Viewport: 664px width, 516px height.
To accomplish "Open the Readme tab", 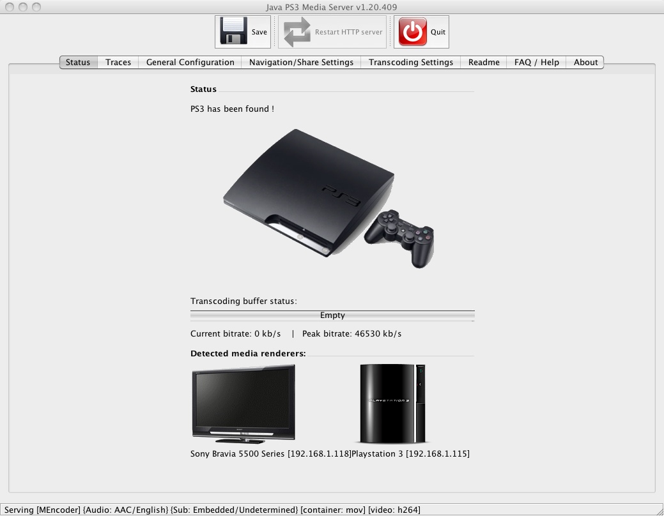I will pyautogui.click(x=483, y=62).
